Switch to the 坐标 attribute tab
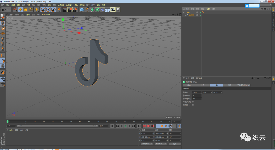 coord(203,85)
